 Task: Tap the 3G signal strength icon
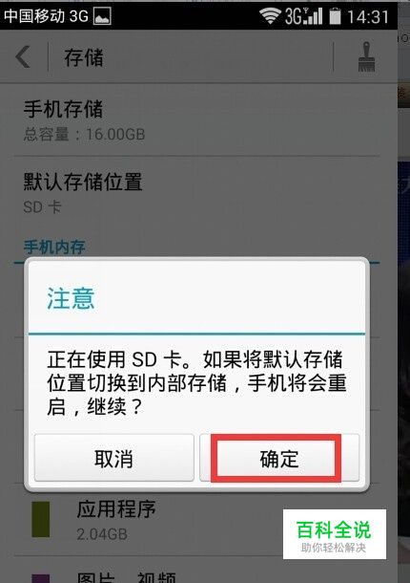(303, 16)
